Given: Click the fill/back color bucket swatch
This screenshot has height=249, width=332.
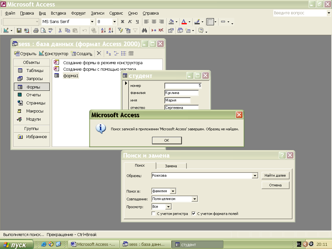Looking at the screenshot, I should (171, 22).
